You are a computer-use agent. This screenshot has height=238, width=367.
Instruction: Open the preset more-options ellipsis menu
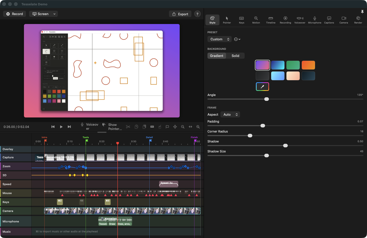click(x=237, y=39)
